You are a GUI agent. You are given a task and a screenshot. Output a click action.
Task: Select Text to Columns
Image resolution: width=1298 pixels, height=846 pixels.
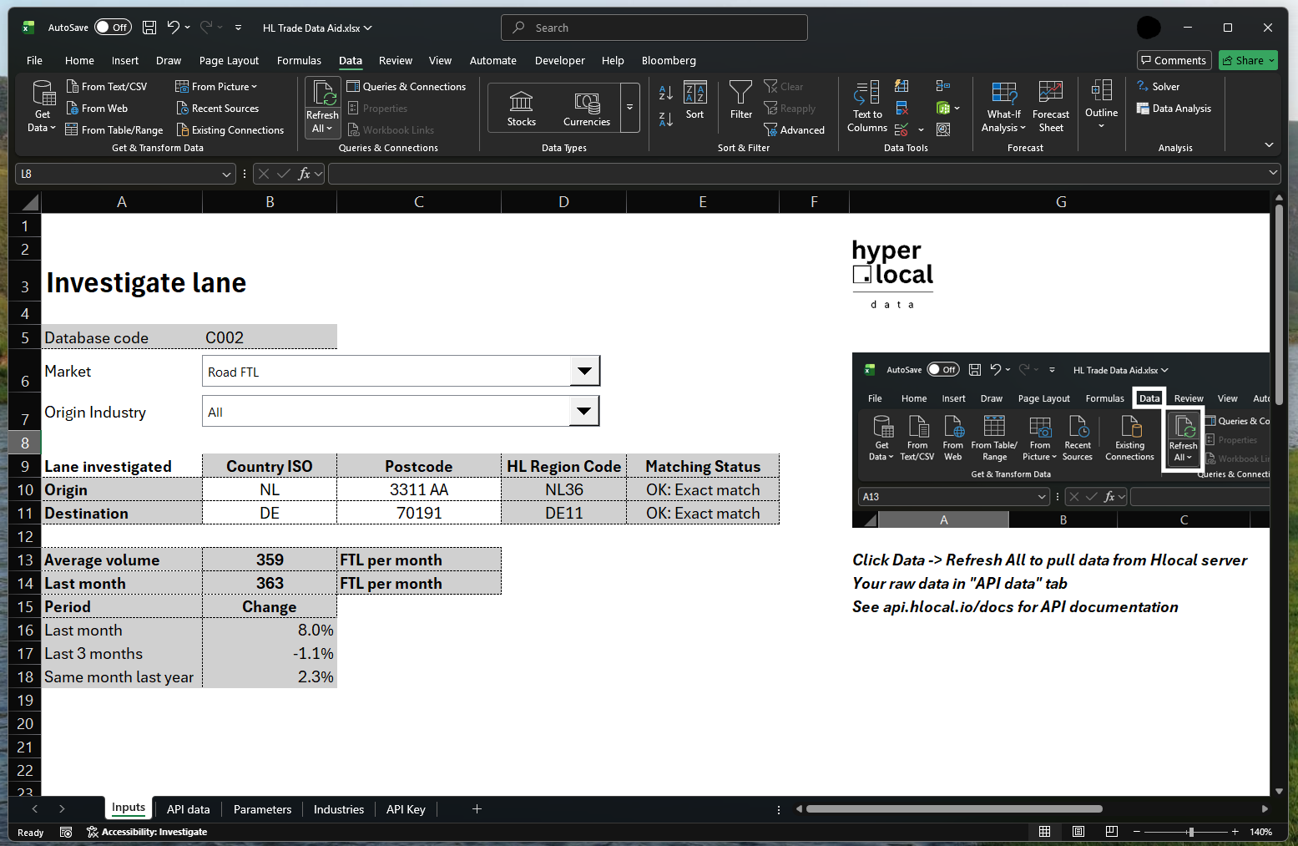[x=866, y=107]
